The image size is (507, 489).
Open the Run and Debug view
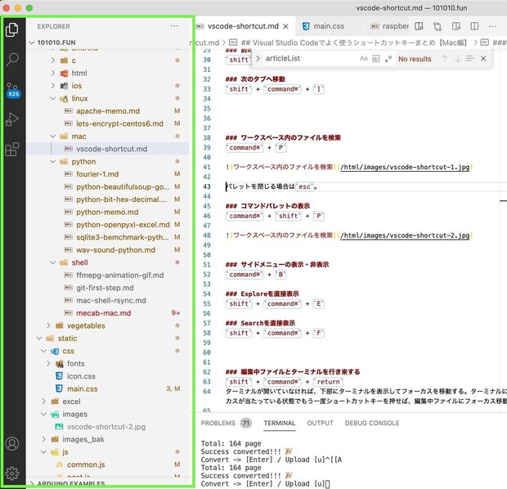click(12, 119)
